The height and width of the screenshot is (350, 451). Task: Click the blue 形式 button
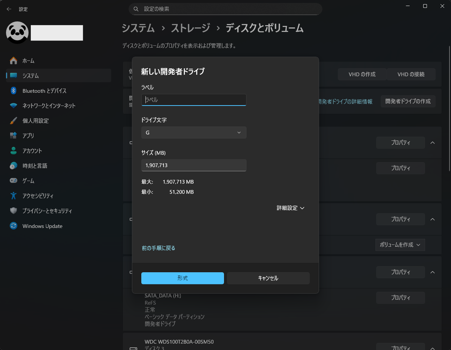[x=183, y=278]
